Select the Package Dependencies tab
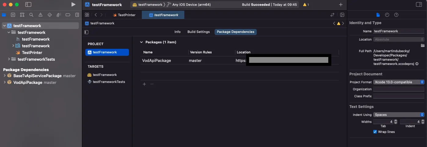The height and width of the screenshot is (147, 427). pos(236,32)
